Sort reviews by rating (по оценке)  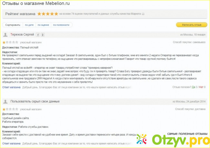point(43,25)
